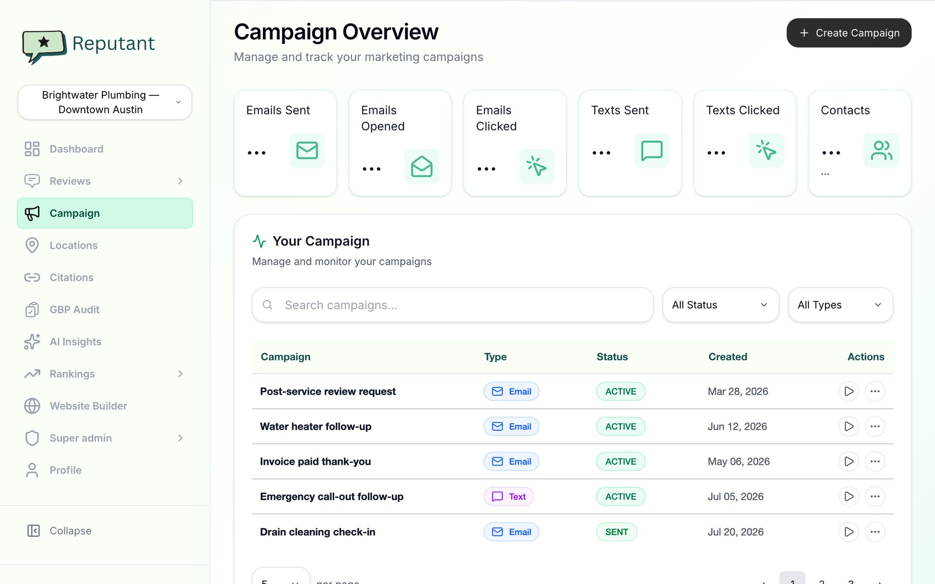The width and height of the screenshot is (935, 584).
Task: Open more actions for Water heater follow-up
Action: coord(875,426)
